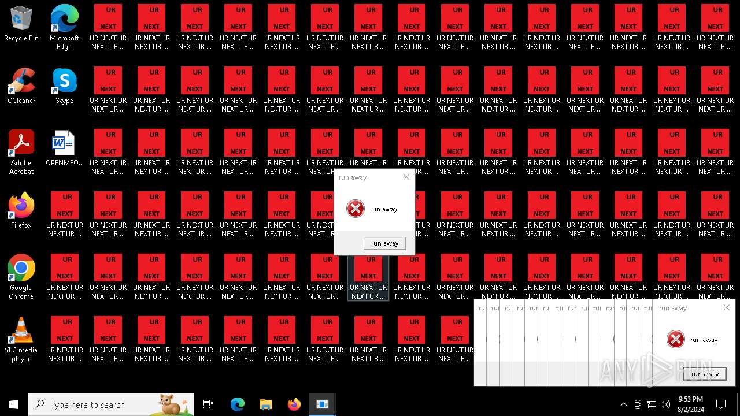Expand the hidden system tray icons
This screenshot has height=416, width=740.
[623, 404]
